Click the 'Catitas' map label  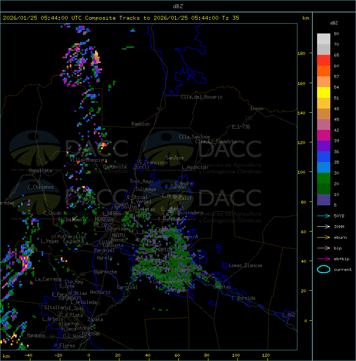click(x=222, y=287)
